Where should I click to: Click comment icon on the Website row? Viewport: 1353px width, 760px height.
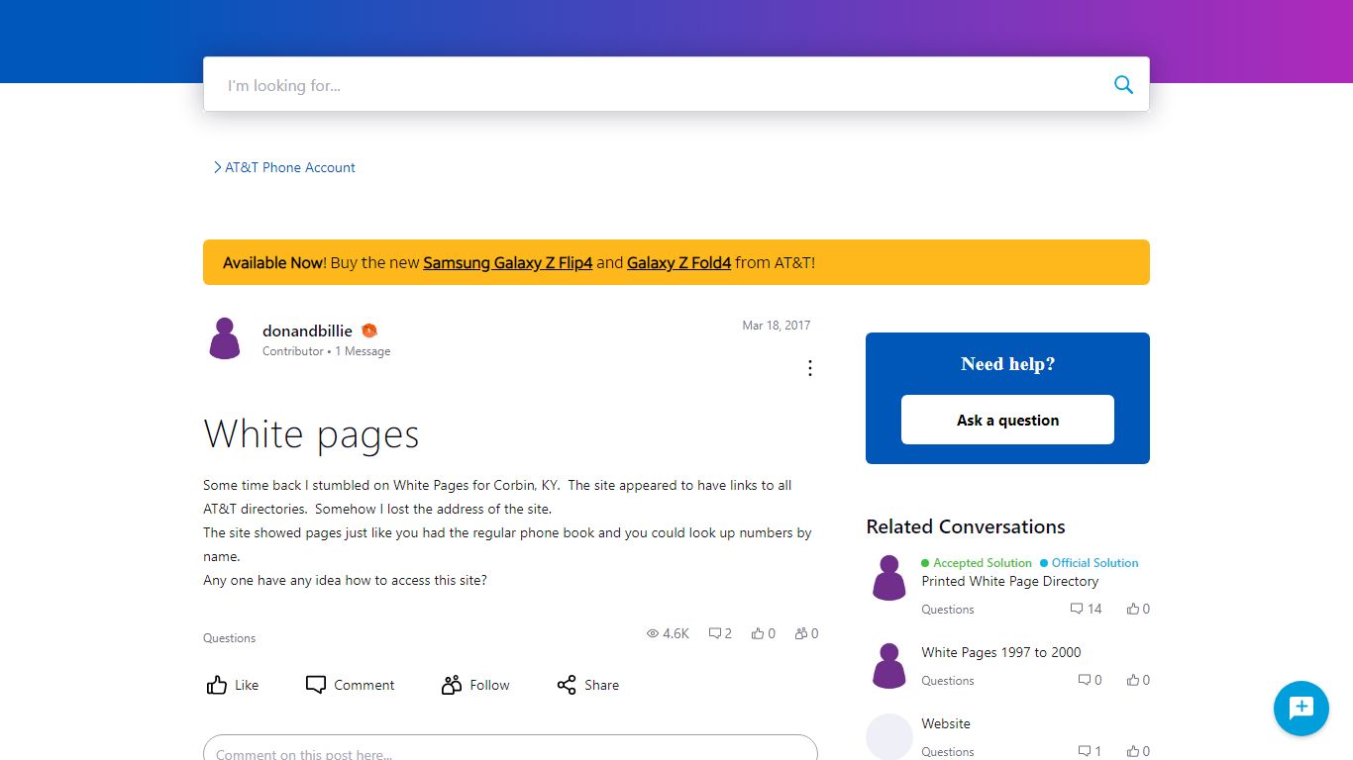point(1085,751)
